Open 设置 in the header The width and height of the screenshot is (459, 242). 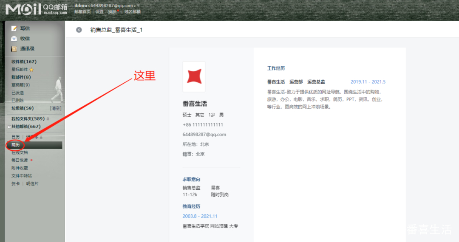pos(99,12)
